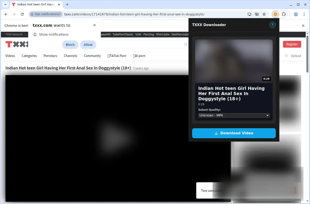310x204 pixels.
Task: Go forward to the next page
Action: tap(14, 14)
